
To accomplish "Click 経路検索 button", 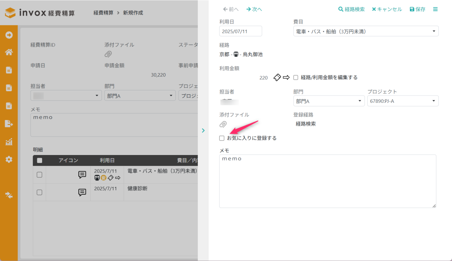I will 351,9.
